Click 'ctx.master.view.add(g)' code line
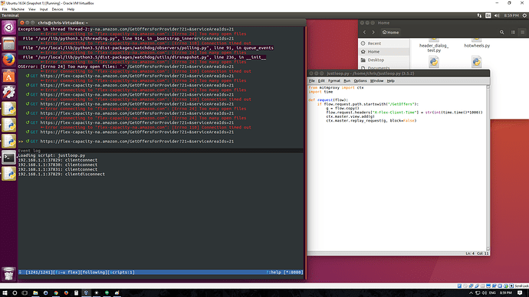This screenshot has height=297, width=529. [x=350, y=116]
